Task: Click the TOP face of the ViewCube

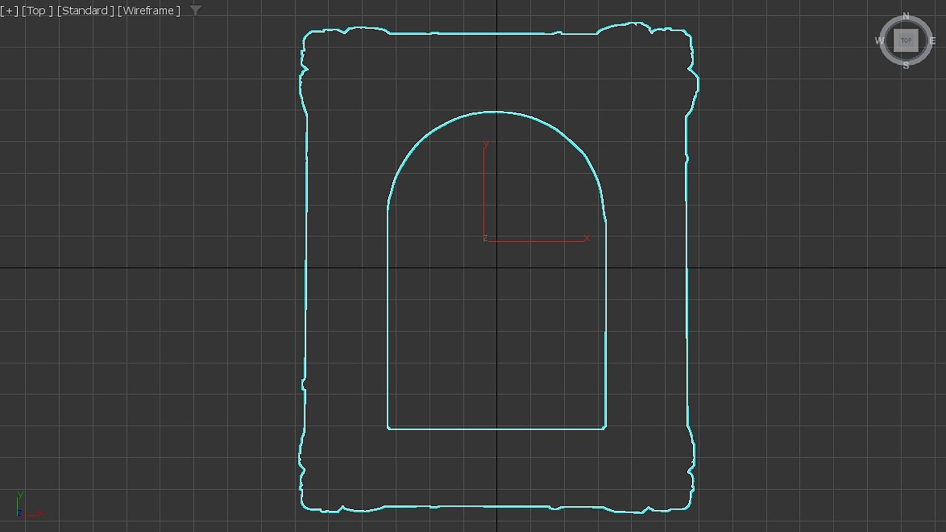Action: click(x=906, y=40)
